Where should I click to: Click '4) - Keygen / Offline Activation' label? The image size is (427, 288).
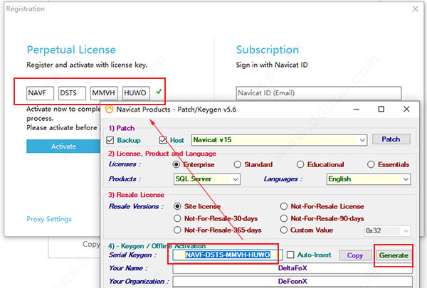coord(157,246)
